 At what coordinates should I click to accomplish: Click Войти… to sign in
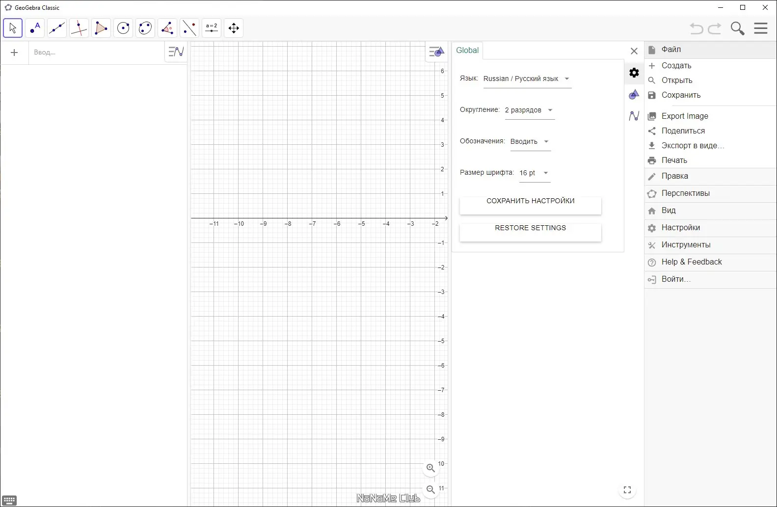[710, 279]
